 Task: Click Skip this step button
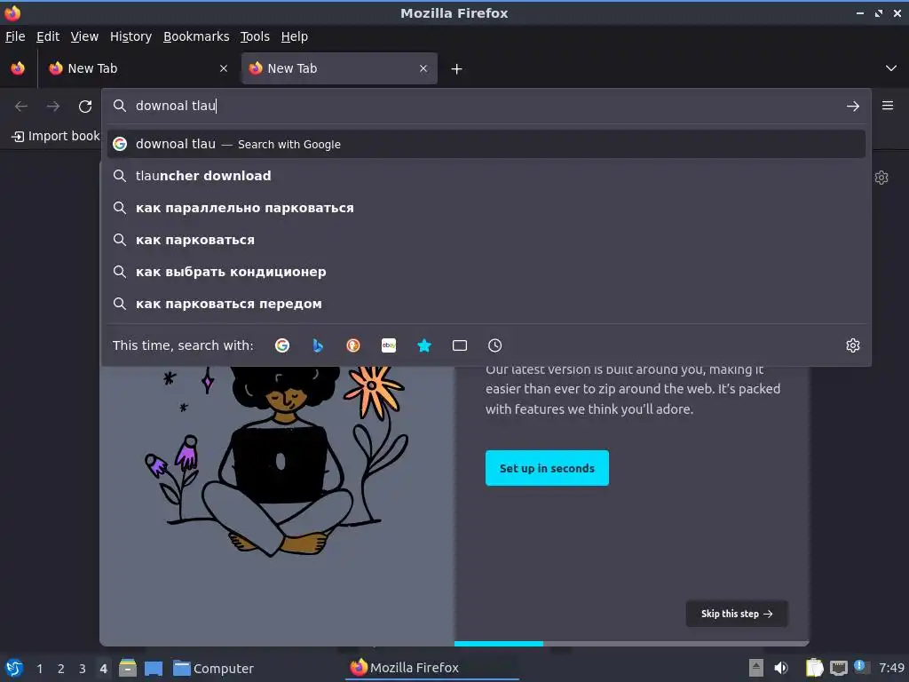(x=736, y=614)
